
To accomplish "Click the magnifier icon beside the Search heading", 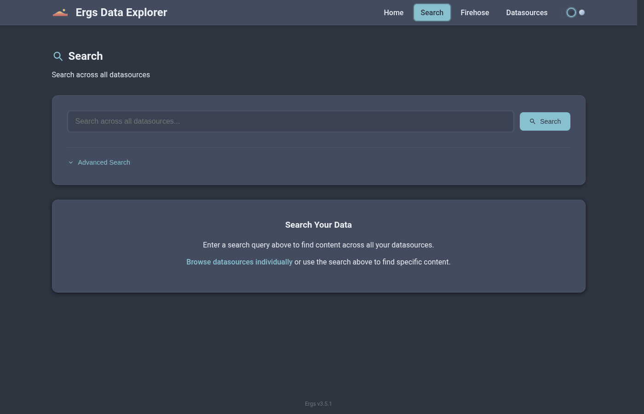I will 58,56.
